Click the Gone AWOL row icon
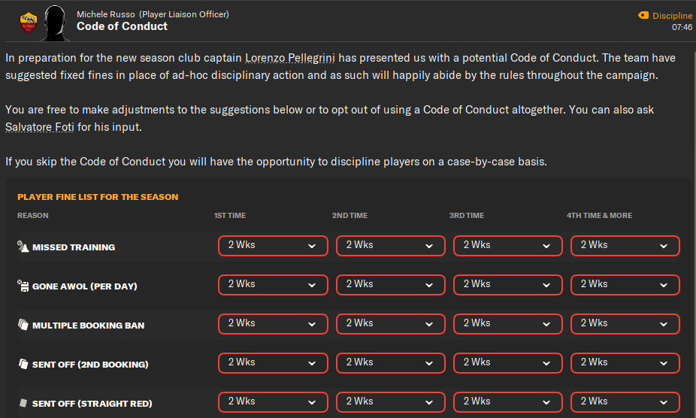 coord(23,286)
